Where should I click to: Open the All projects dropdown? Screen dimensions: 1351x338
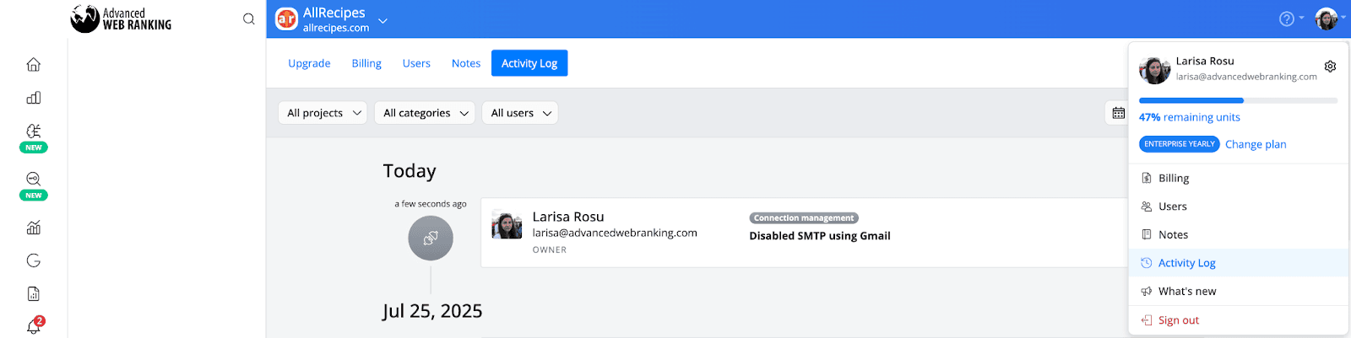(323, 113)
